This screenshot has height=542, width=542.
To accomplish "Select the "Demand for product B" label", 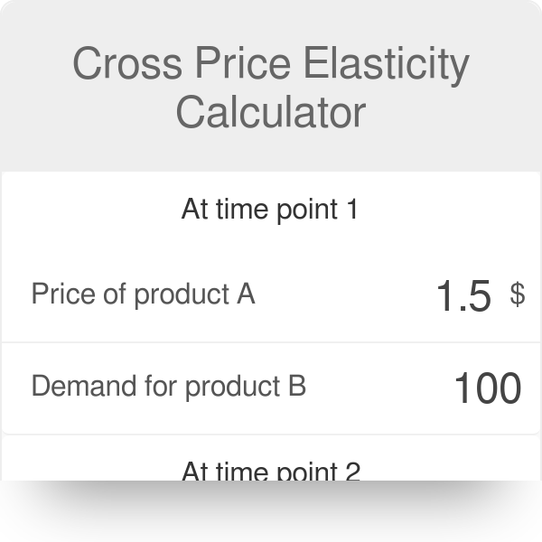I will (x=168, y=387).
